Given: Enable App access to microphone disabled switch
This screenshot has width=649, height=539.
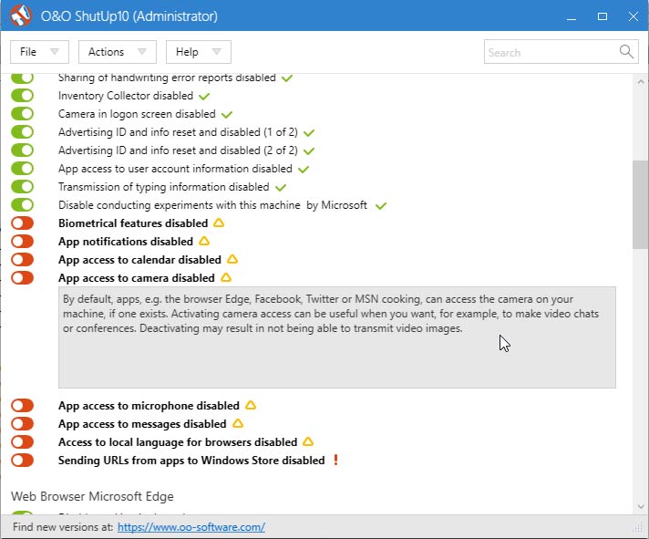Looking at the screenshot, I should [23, 405].
